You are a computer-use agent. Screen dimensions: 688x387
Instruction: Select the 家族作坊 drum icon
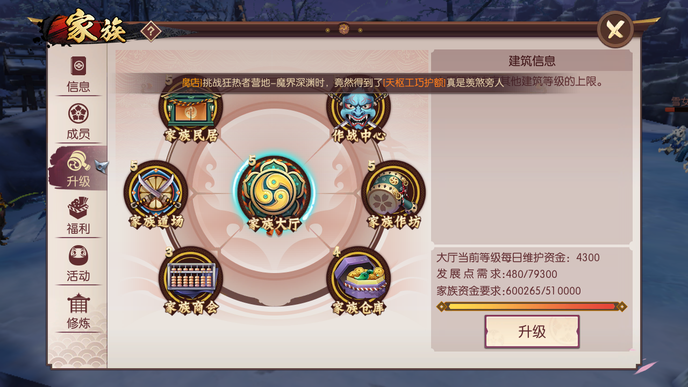[x=393, y=193]
